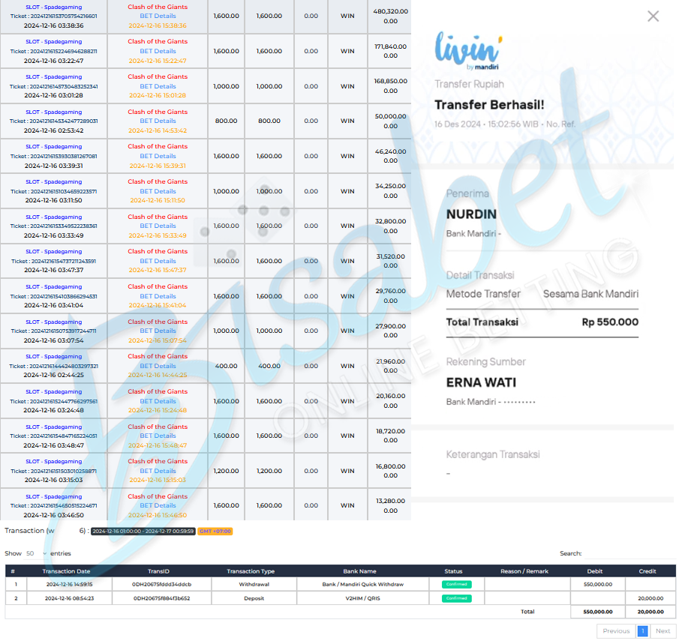Click the Confirmed badge on the Deposit row
The width and height of the screenshot is (679, 641).
click(455, 598)
